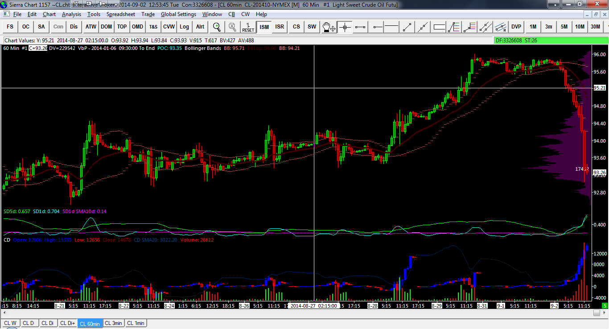Open the CW menu

246,14
